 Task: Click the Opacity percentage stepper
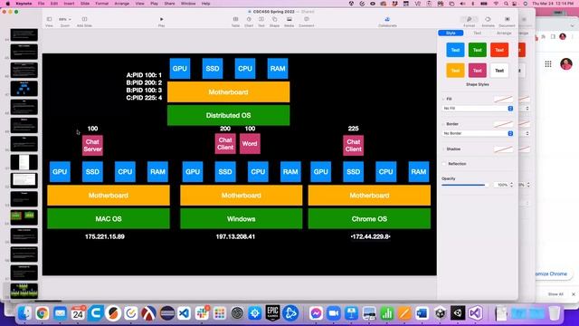click(x=511, y=185)
